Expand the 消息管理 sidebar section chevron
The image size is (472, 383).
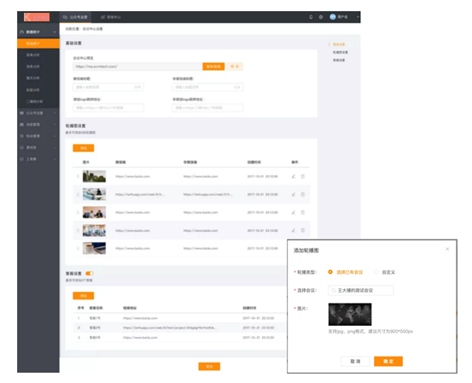pos(55,125)
